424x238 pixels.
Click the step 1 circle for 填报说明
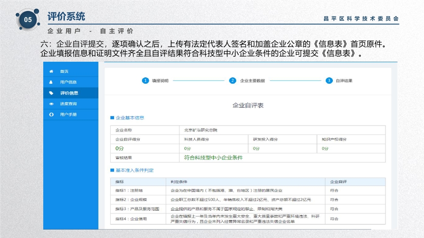pyautogui.click(x=145, y=81)
